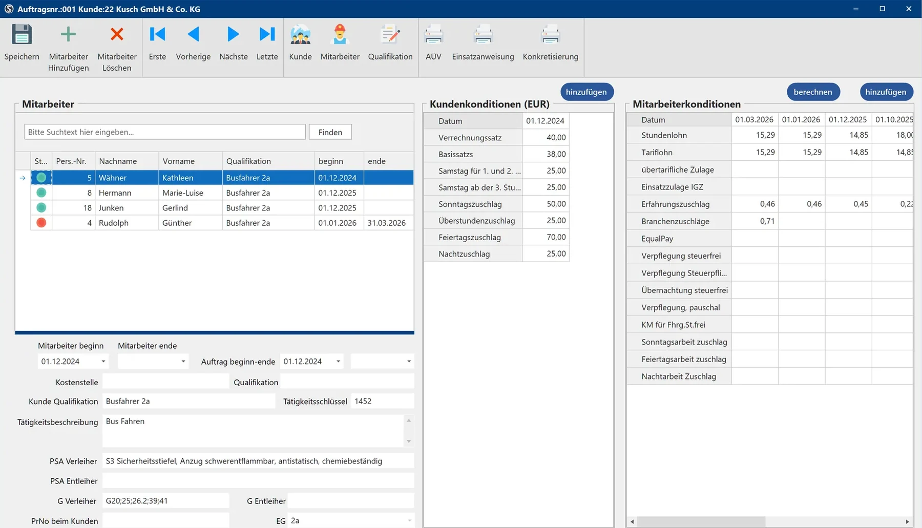Screen dimensions: 922x528
Task: Select the Rudolph employee row
Action: click(x=222, y=223)
